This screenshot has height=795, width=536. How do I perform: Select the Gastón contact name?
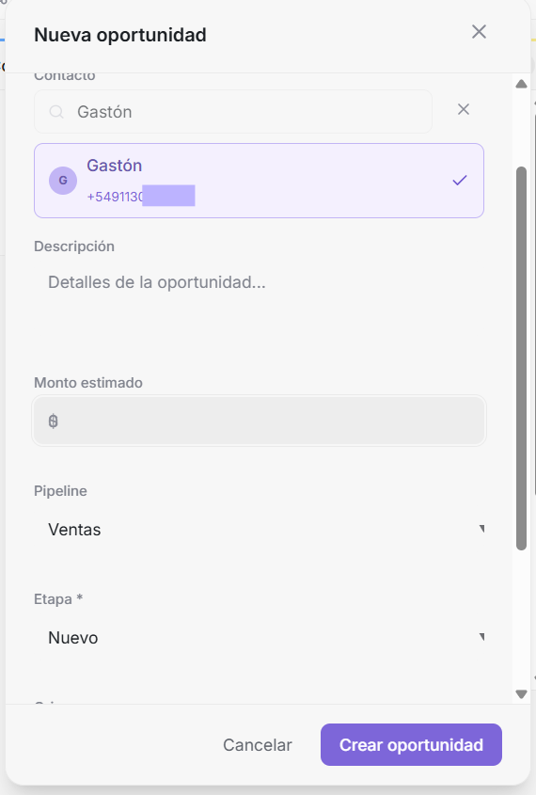tap(114, 166)
